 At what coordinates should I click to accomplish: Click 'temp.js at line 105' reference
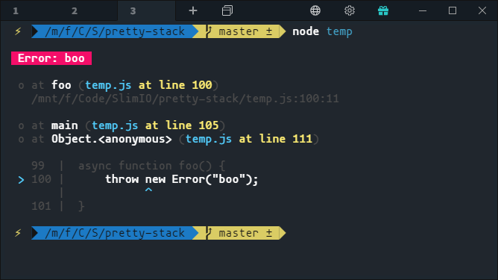(x=155, y=125)
